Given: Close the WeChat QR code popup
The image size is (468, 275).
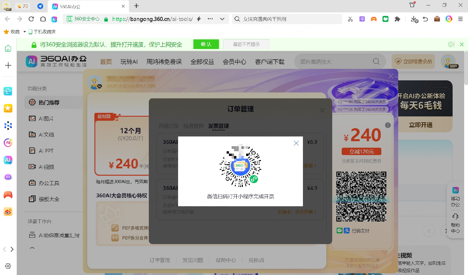Looking at the screenshot, I should coord(296,143).
